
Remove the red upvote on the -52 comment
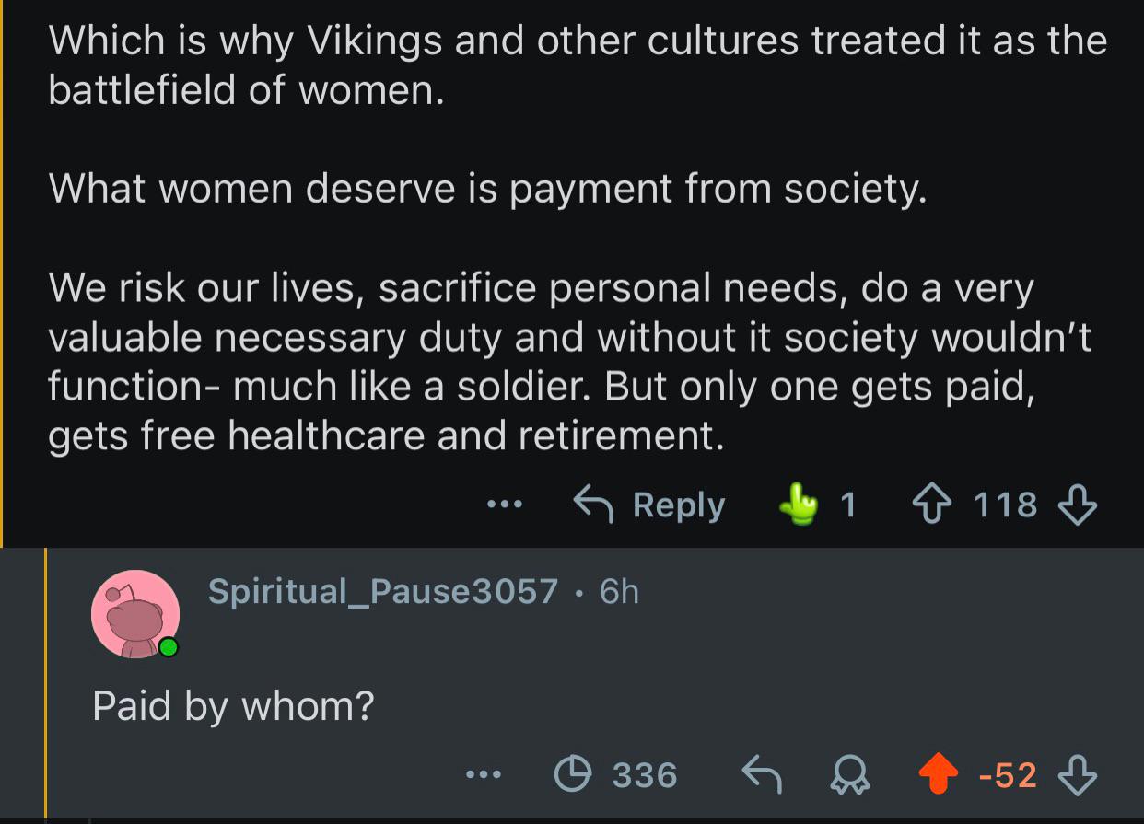pyautogui.click(x=940, y=775)
